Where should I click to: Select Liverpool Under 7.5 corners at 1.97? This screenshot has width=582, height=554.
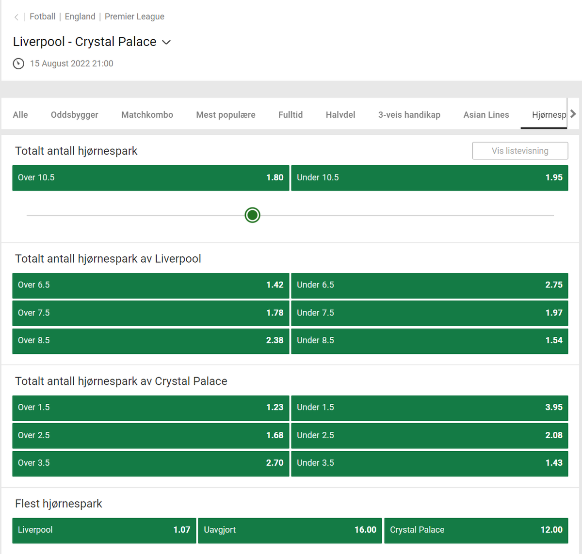click(430, 313)
